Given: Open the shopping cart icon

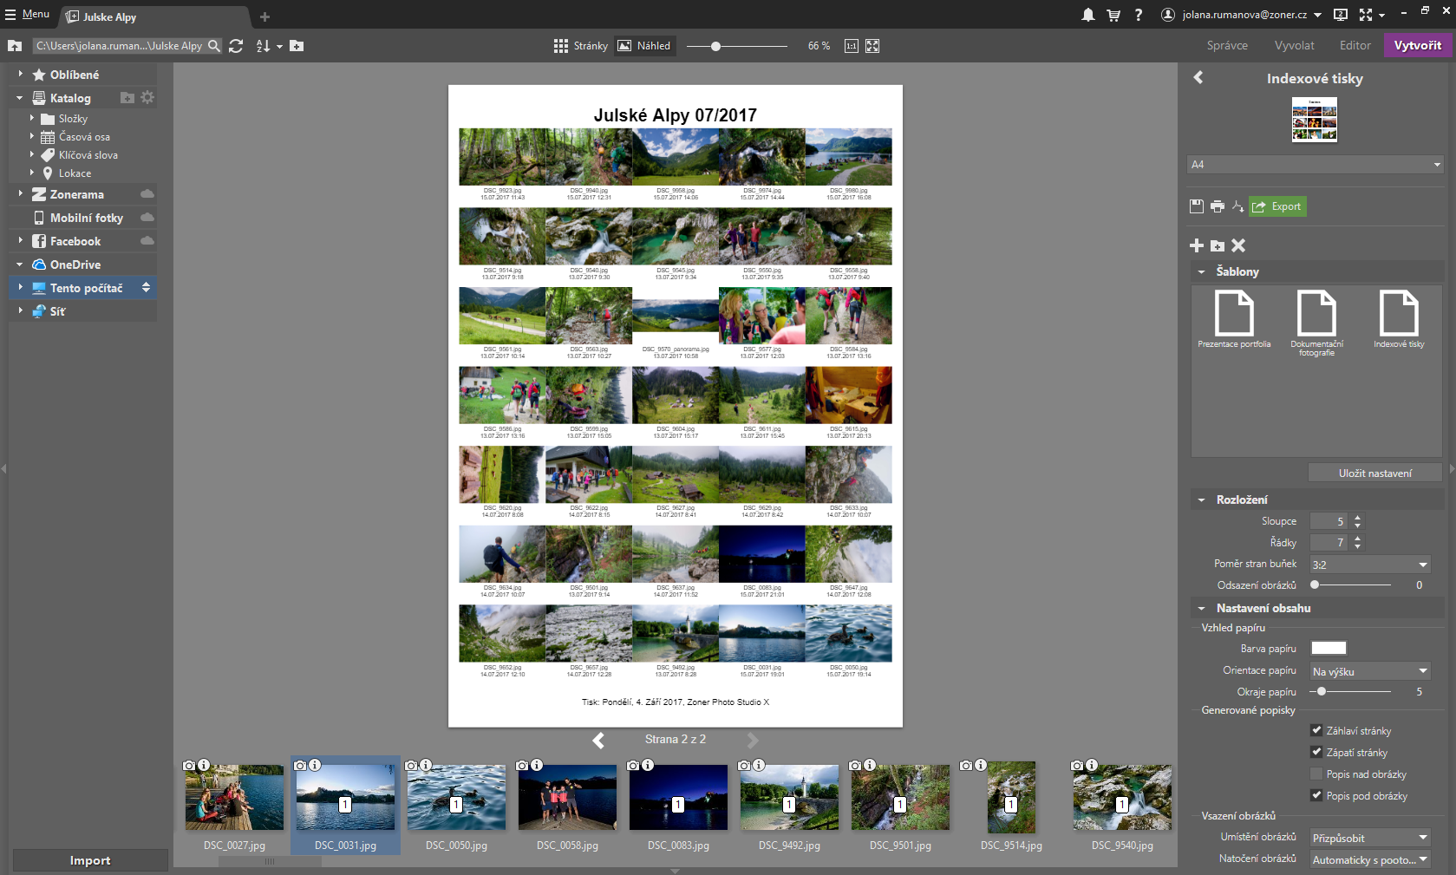Looking at the screenshot, I should [1113, 15].
